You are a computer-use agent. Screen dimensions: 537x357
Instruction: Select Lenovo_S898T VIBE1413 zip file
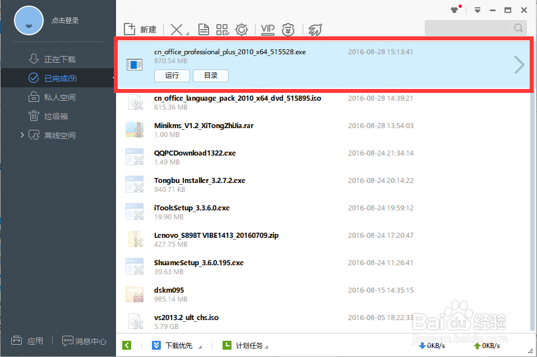(x=216, y=235)
